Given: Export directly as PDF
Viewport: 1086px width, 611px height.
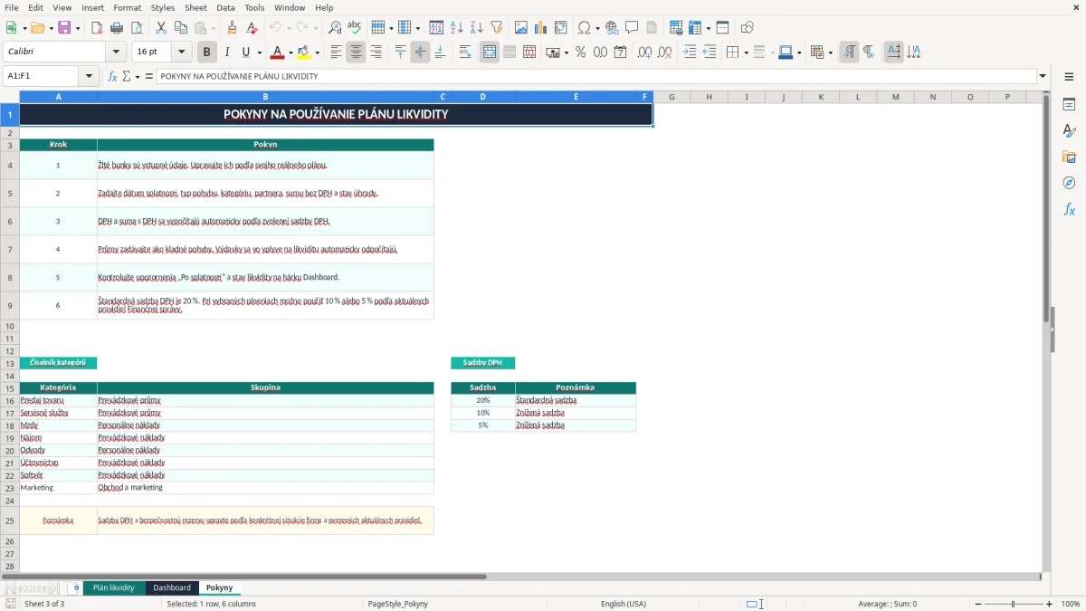Looking at the screenshot, I should coord(97,28).
